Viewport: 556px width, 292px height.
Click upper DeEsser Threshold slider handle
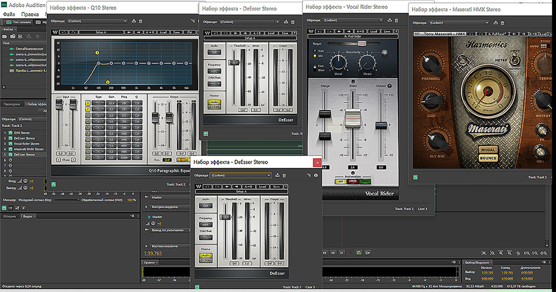(234, 62)
